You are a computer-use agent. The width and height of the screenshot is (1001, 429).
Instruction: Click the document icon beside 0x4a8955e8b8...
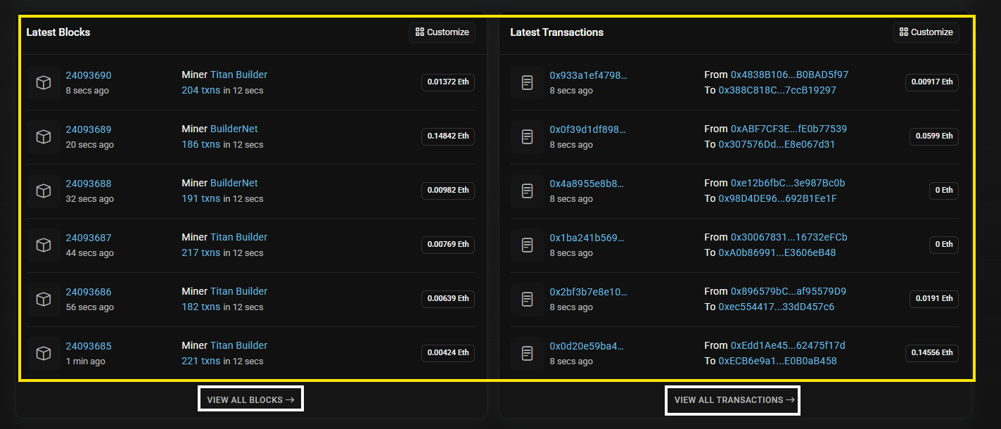pos(527,191)
